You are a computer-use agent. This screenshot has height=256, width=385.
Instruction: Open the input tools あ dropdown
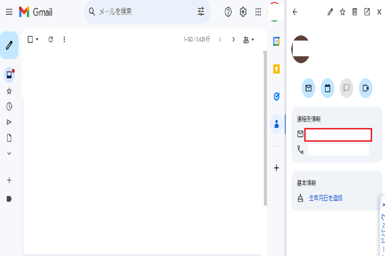(x=248, y=40)
